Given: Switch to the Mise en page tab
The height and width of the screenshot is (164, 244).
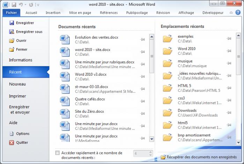Looking at the screenshot, I should coord(80,13).
